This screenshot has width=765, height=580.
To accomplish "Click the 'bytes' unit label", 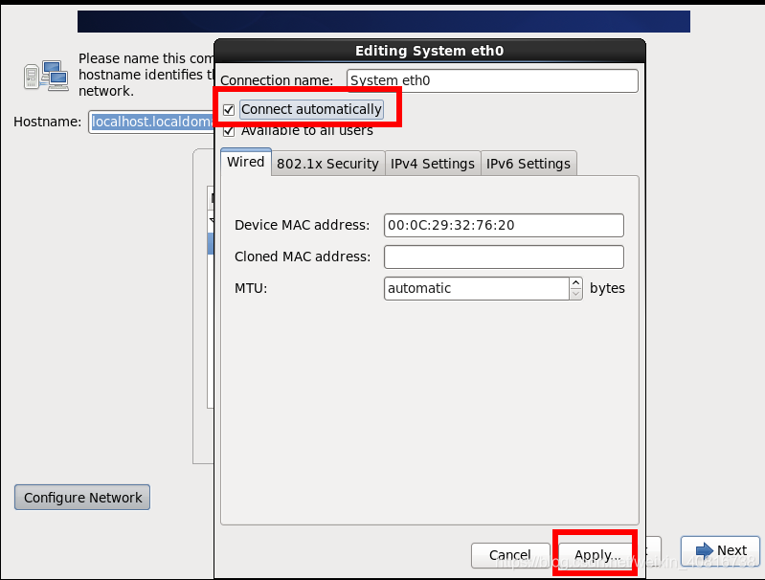I will (x=607, y=288).
